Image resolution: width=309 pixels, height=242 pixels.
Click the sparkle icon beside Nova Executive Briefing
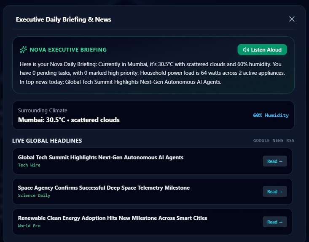pos(24,49)
